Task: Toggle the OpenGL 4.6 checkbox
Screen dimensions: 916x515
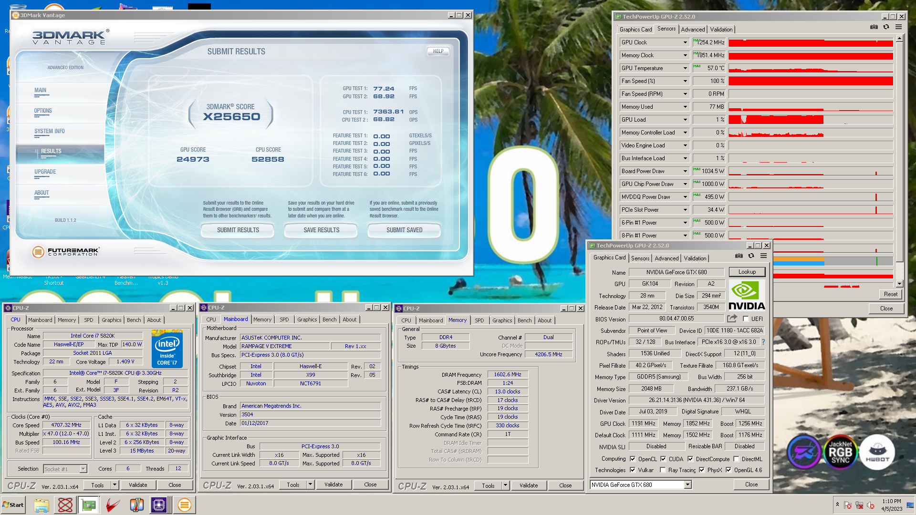Action: pos(729,470)
